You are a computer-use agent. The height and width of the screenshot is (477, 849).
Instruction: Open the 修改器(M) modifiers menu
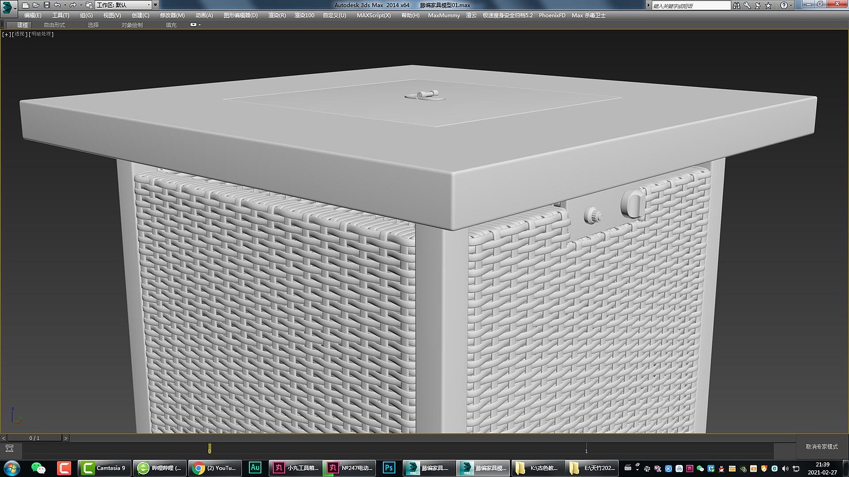tap(172, 15)
